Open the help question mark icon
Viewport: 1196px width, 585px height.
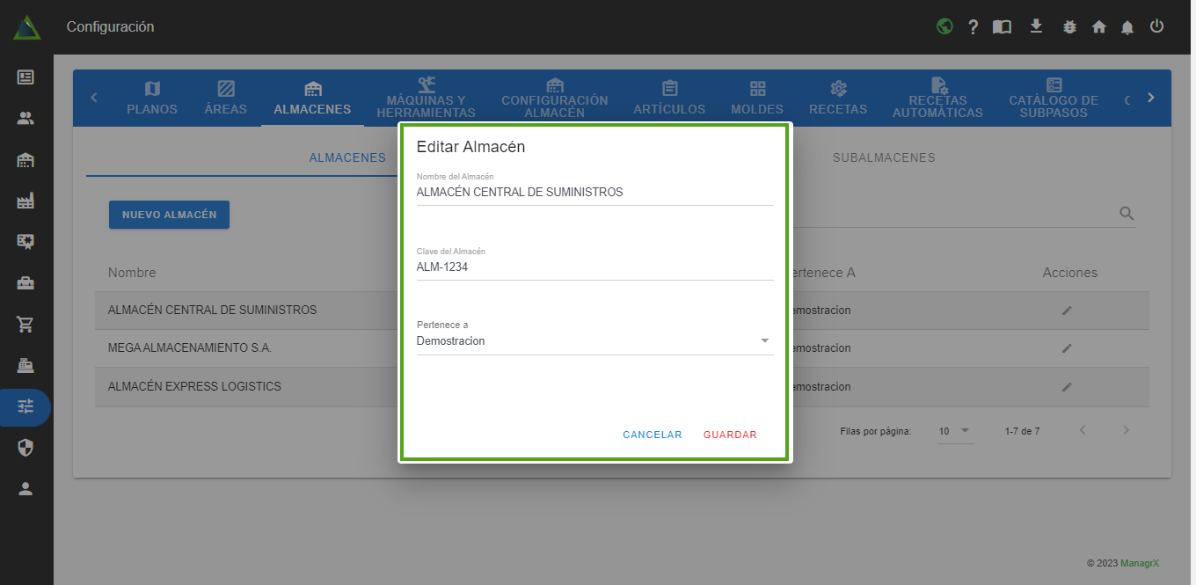click(974, 27)
